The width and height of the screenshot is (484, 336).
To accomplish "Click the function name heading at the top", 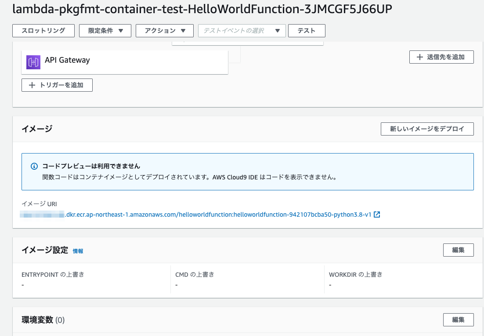I will point(202,9).
